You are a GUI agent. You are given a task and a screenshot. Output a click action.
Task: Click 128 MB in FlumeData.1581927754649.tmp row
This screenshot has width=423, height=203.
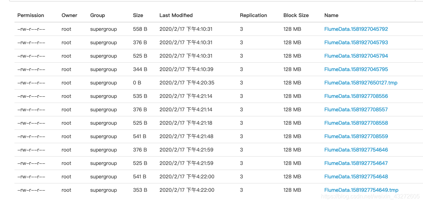[292, 190]
